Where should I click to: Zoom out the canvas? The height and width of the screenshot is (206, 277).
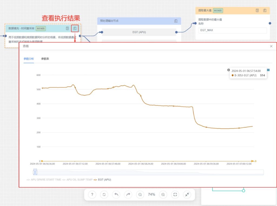(140, 195)
